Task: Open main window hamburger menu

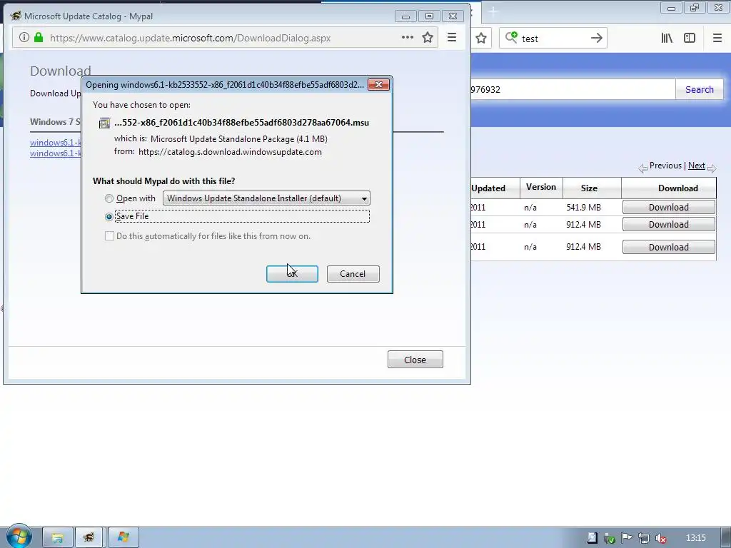Action: pos(717,39)
